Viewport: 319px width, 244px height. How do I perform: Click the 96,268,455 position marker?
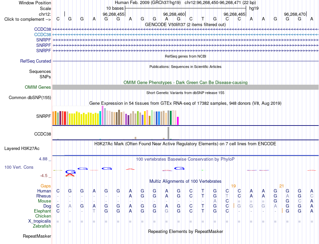(113, 14)
